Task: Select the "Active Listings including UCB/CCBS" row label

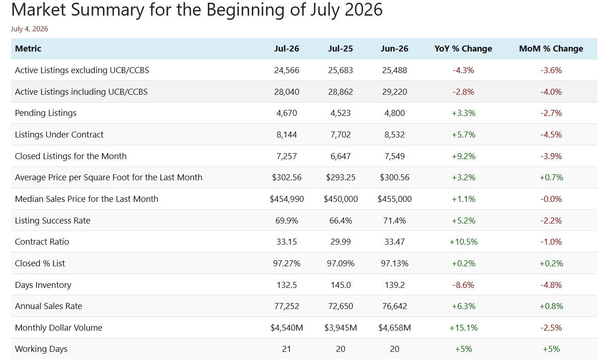Action: (81, 92)
